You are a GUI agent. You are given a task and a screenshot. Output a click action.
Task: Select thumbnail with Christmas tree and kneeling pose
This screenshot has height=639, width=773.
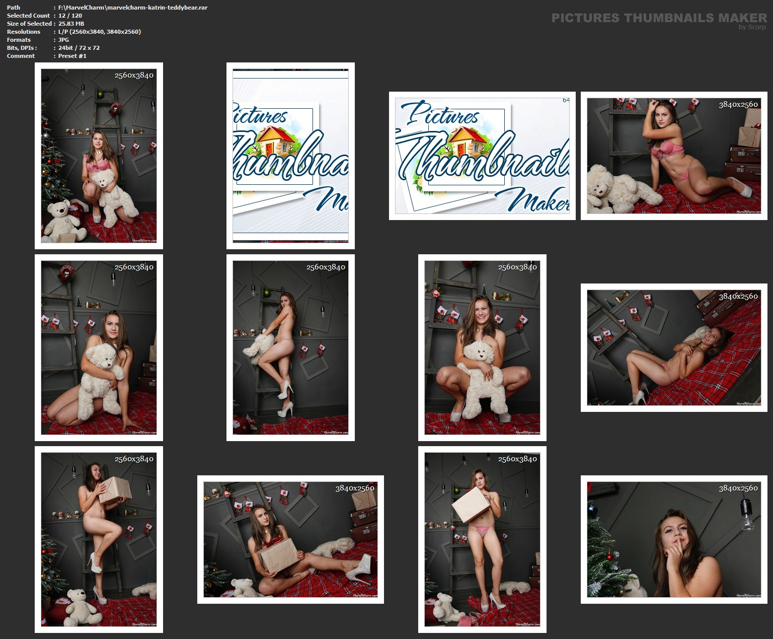pyautogui.click(x=99, y=156)
